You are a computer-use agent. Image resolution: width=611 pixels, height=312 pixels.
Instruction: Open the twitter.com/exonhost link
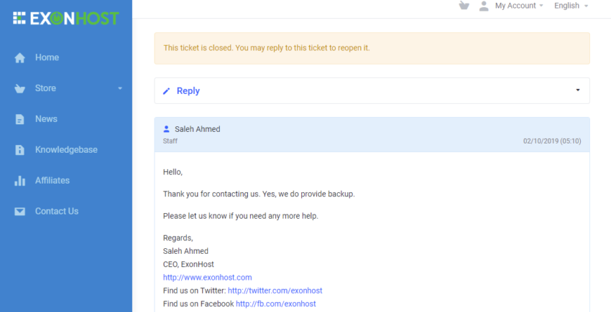point(275,290)
